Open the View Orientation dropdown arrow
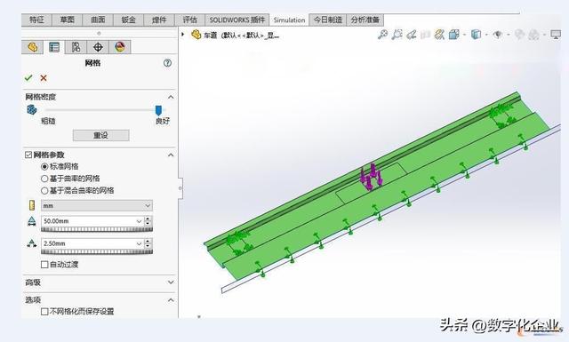Image resolution: width=569 pixels, height=342 pixels. coord(464,35)
